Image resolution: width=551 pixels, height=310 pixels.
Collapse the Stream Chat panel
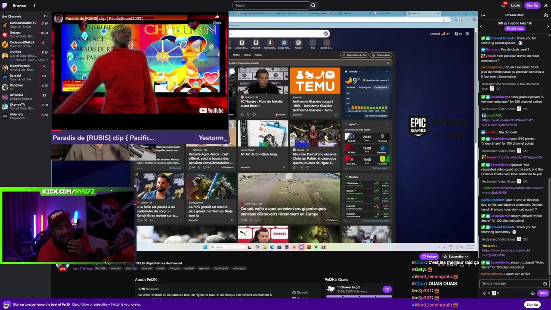click(x=483, y=15)
